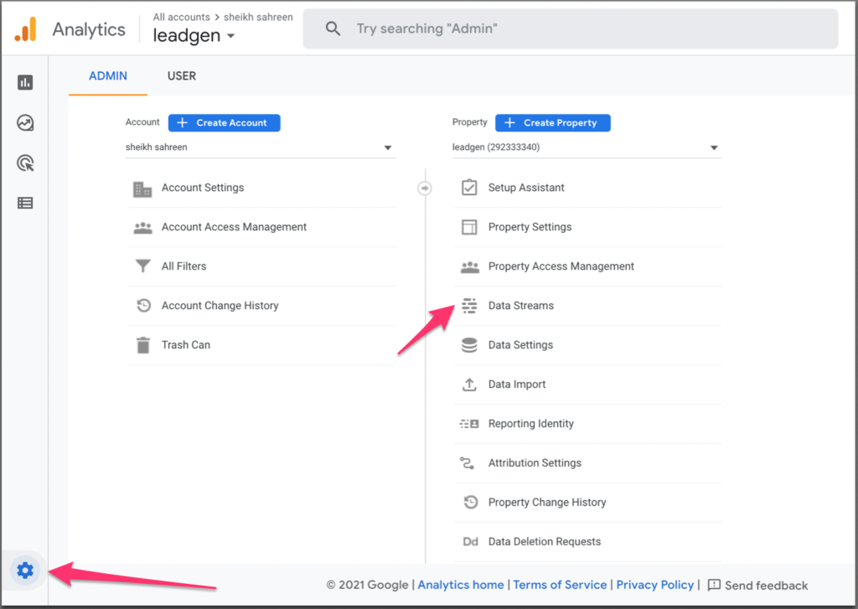Open Reporting Identity

tap(587, 424)
